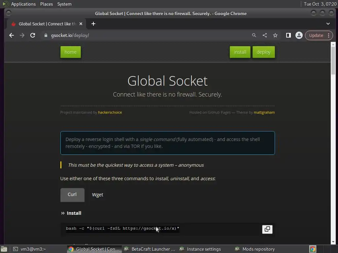Image resolution: width=338 pixels, height=253 pixels.
Task: Open the Chrome three-dot menu
Action: point(328,35)
